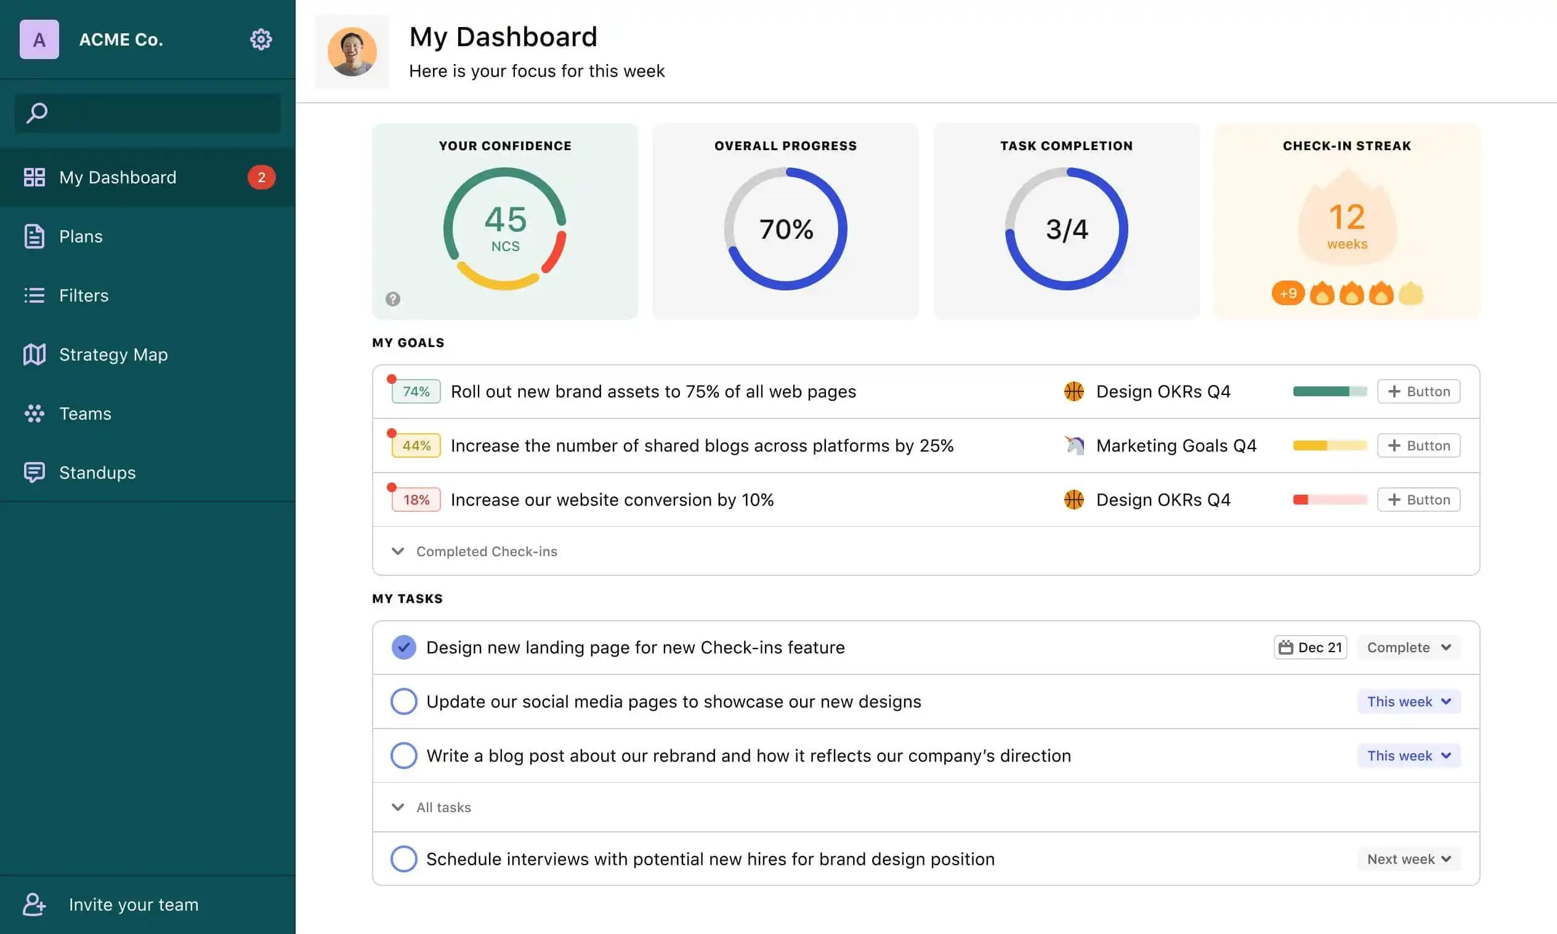
Task: Open Filters in the sidebar
Action: (83, 295)
